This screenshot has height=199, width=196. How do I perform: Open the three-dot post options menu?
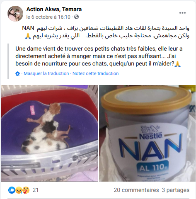point(182,13)
